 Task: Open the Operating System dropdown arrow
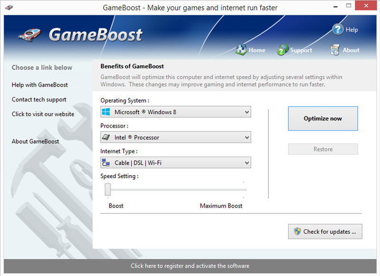(x=247, y=112)
